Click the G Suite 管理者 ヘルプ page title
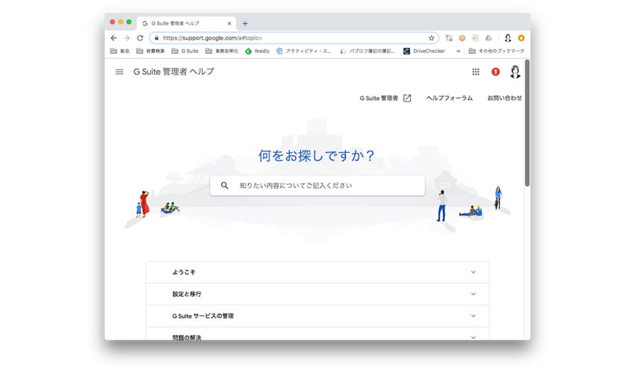 [x=174, y=72]
